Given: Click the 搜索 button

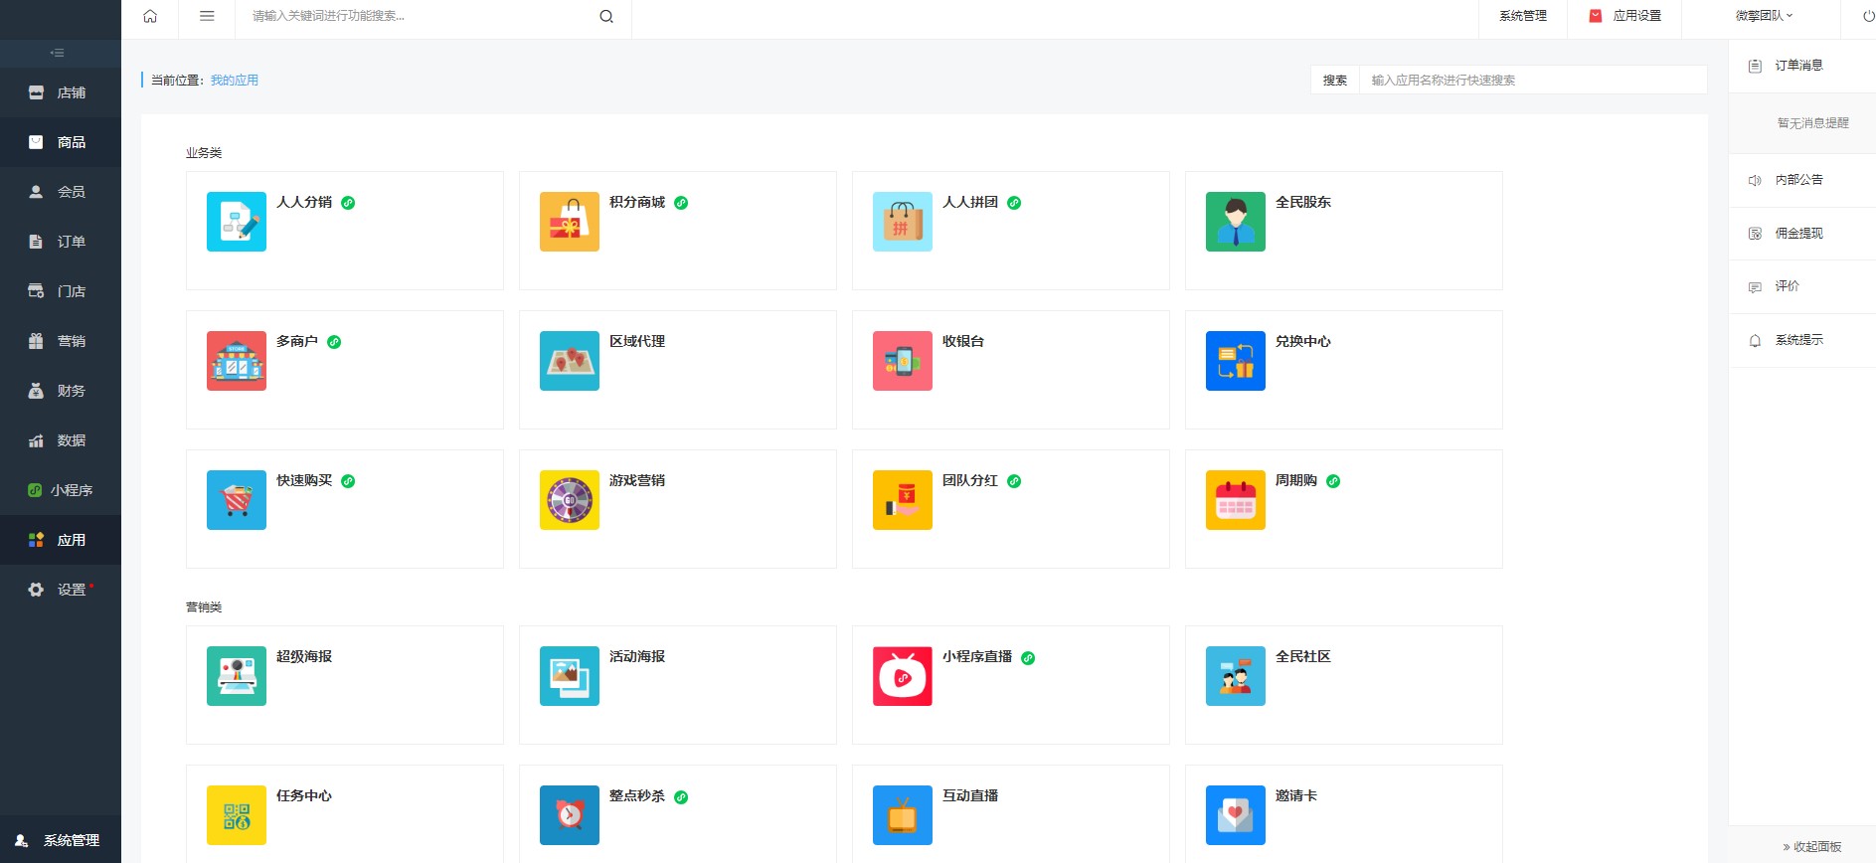Looking at the screenshot, I should (1334, 81).
